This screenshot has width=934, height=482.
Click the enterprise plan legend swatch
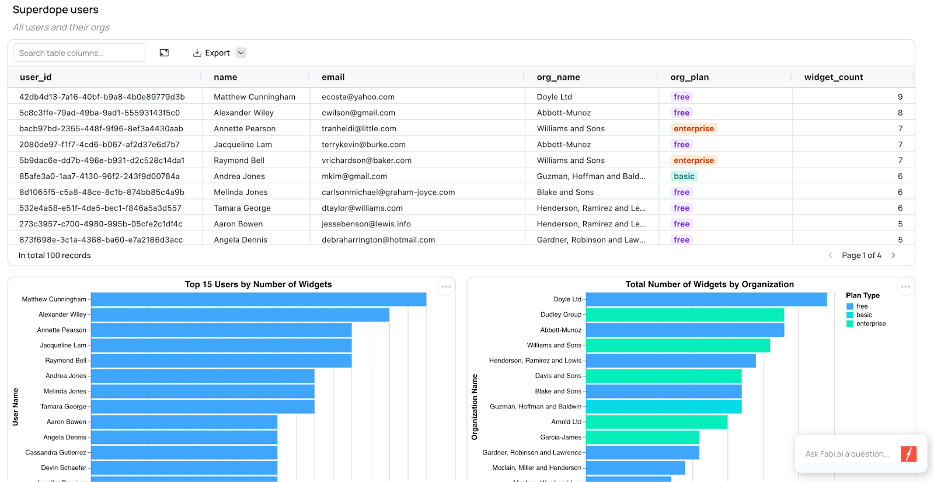[850, 324]
